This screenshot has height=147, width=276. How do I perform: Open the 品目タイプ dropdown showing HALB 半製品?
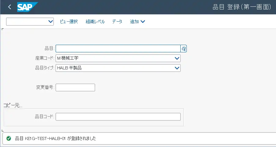[177, 68]
